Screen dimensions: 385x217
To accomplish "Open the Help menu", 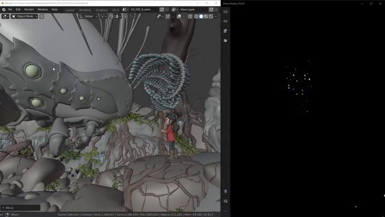I will coord(54,10).
